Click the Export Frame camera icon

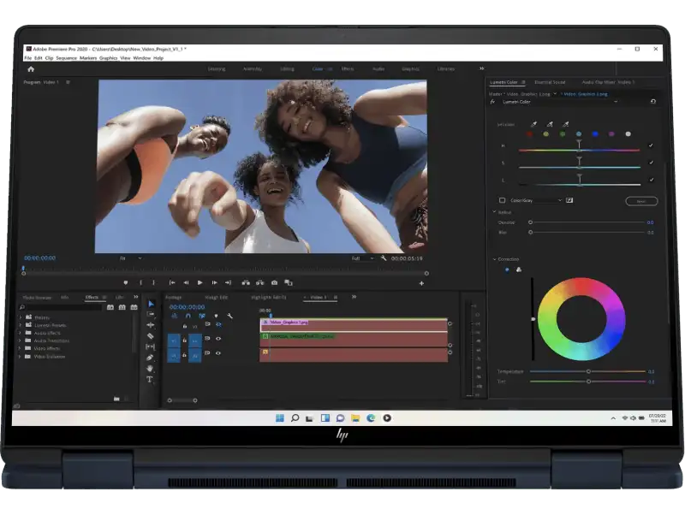pyautogui.click(x=274, y=282)
